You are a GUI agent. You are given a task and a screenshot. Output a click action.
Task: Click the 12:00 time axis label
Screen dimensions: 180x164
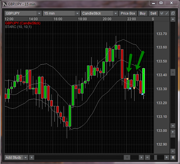point(9,19)
